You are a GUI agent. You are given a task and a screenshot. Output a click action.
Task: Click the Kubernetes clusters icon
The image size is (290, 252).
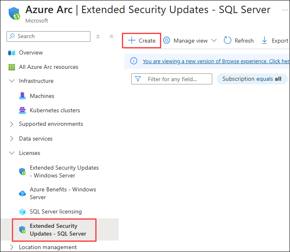pos(22,110)
